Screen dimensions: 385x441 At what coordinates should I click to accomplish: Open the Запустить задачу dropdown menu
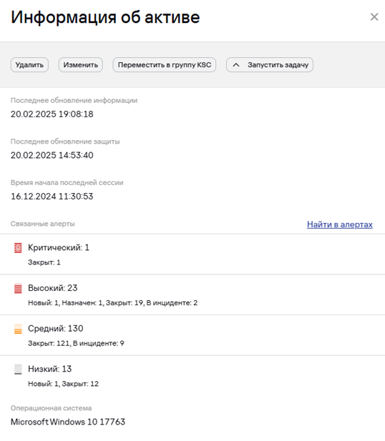[x=270, y=65]
